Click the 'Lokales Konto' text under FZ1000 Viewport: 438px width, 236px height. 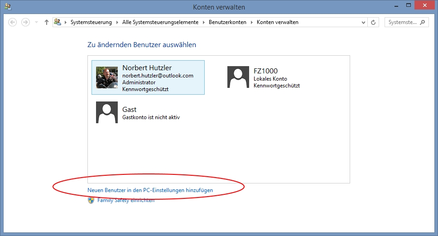click(270, 79)
